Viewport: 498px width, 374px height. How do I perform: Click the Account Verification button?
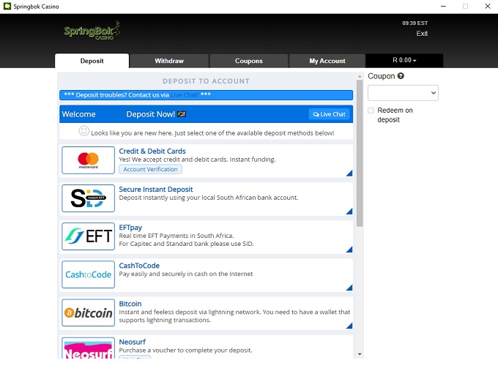pos(150,169)
